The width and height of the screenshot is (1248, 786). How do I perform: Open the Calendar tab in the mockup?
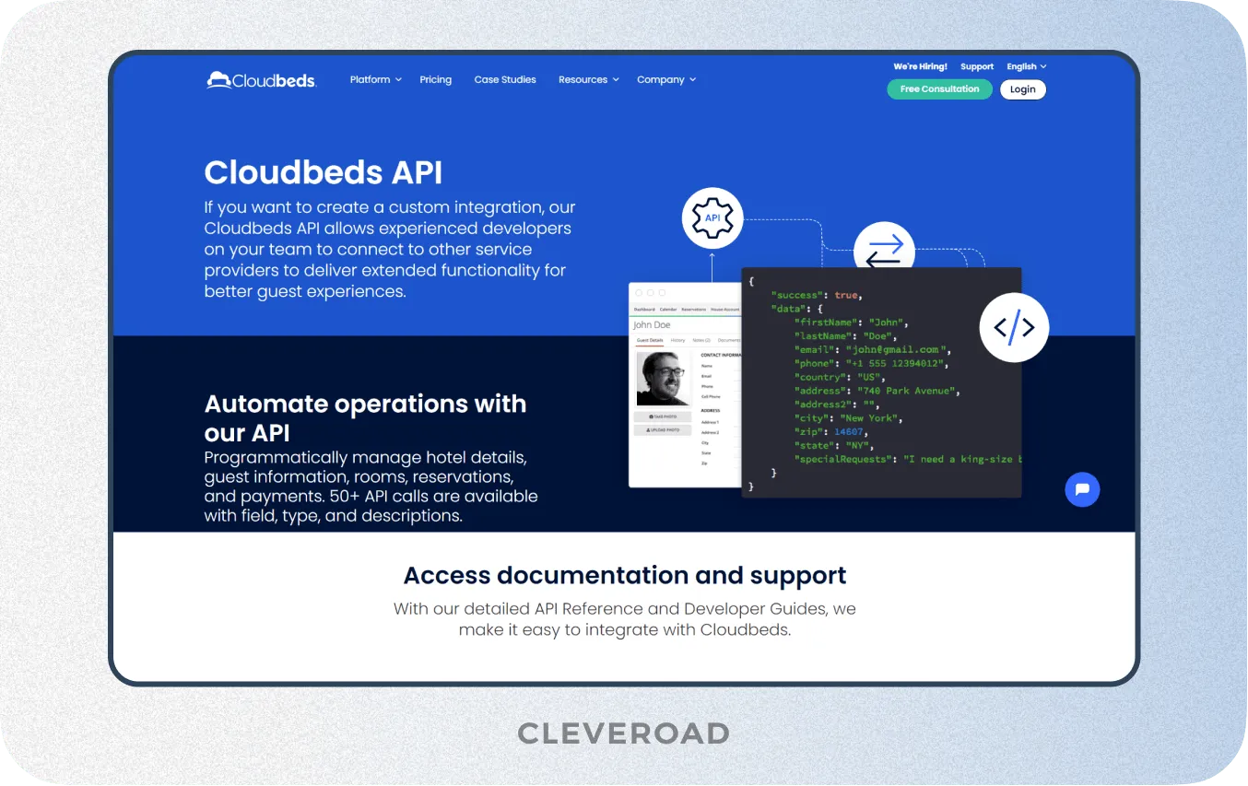[x=668, y=309]
